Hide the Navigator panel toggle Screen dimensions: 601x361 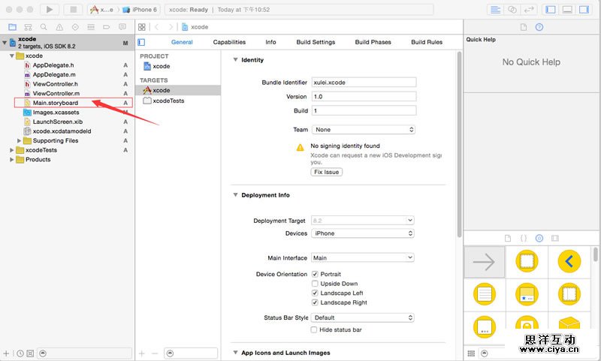(551, 10)
